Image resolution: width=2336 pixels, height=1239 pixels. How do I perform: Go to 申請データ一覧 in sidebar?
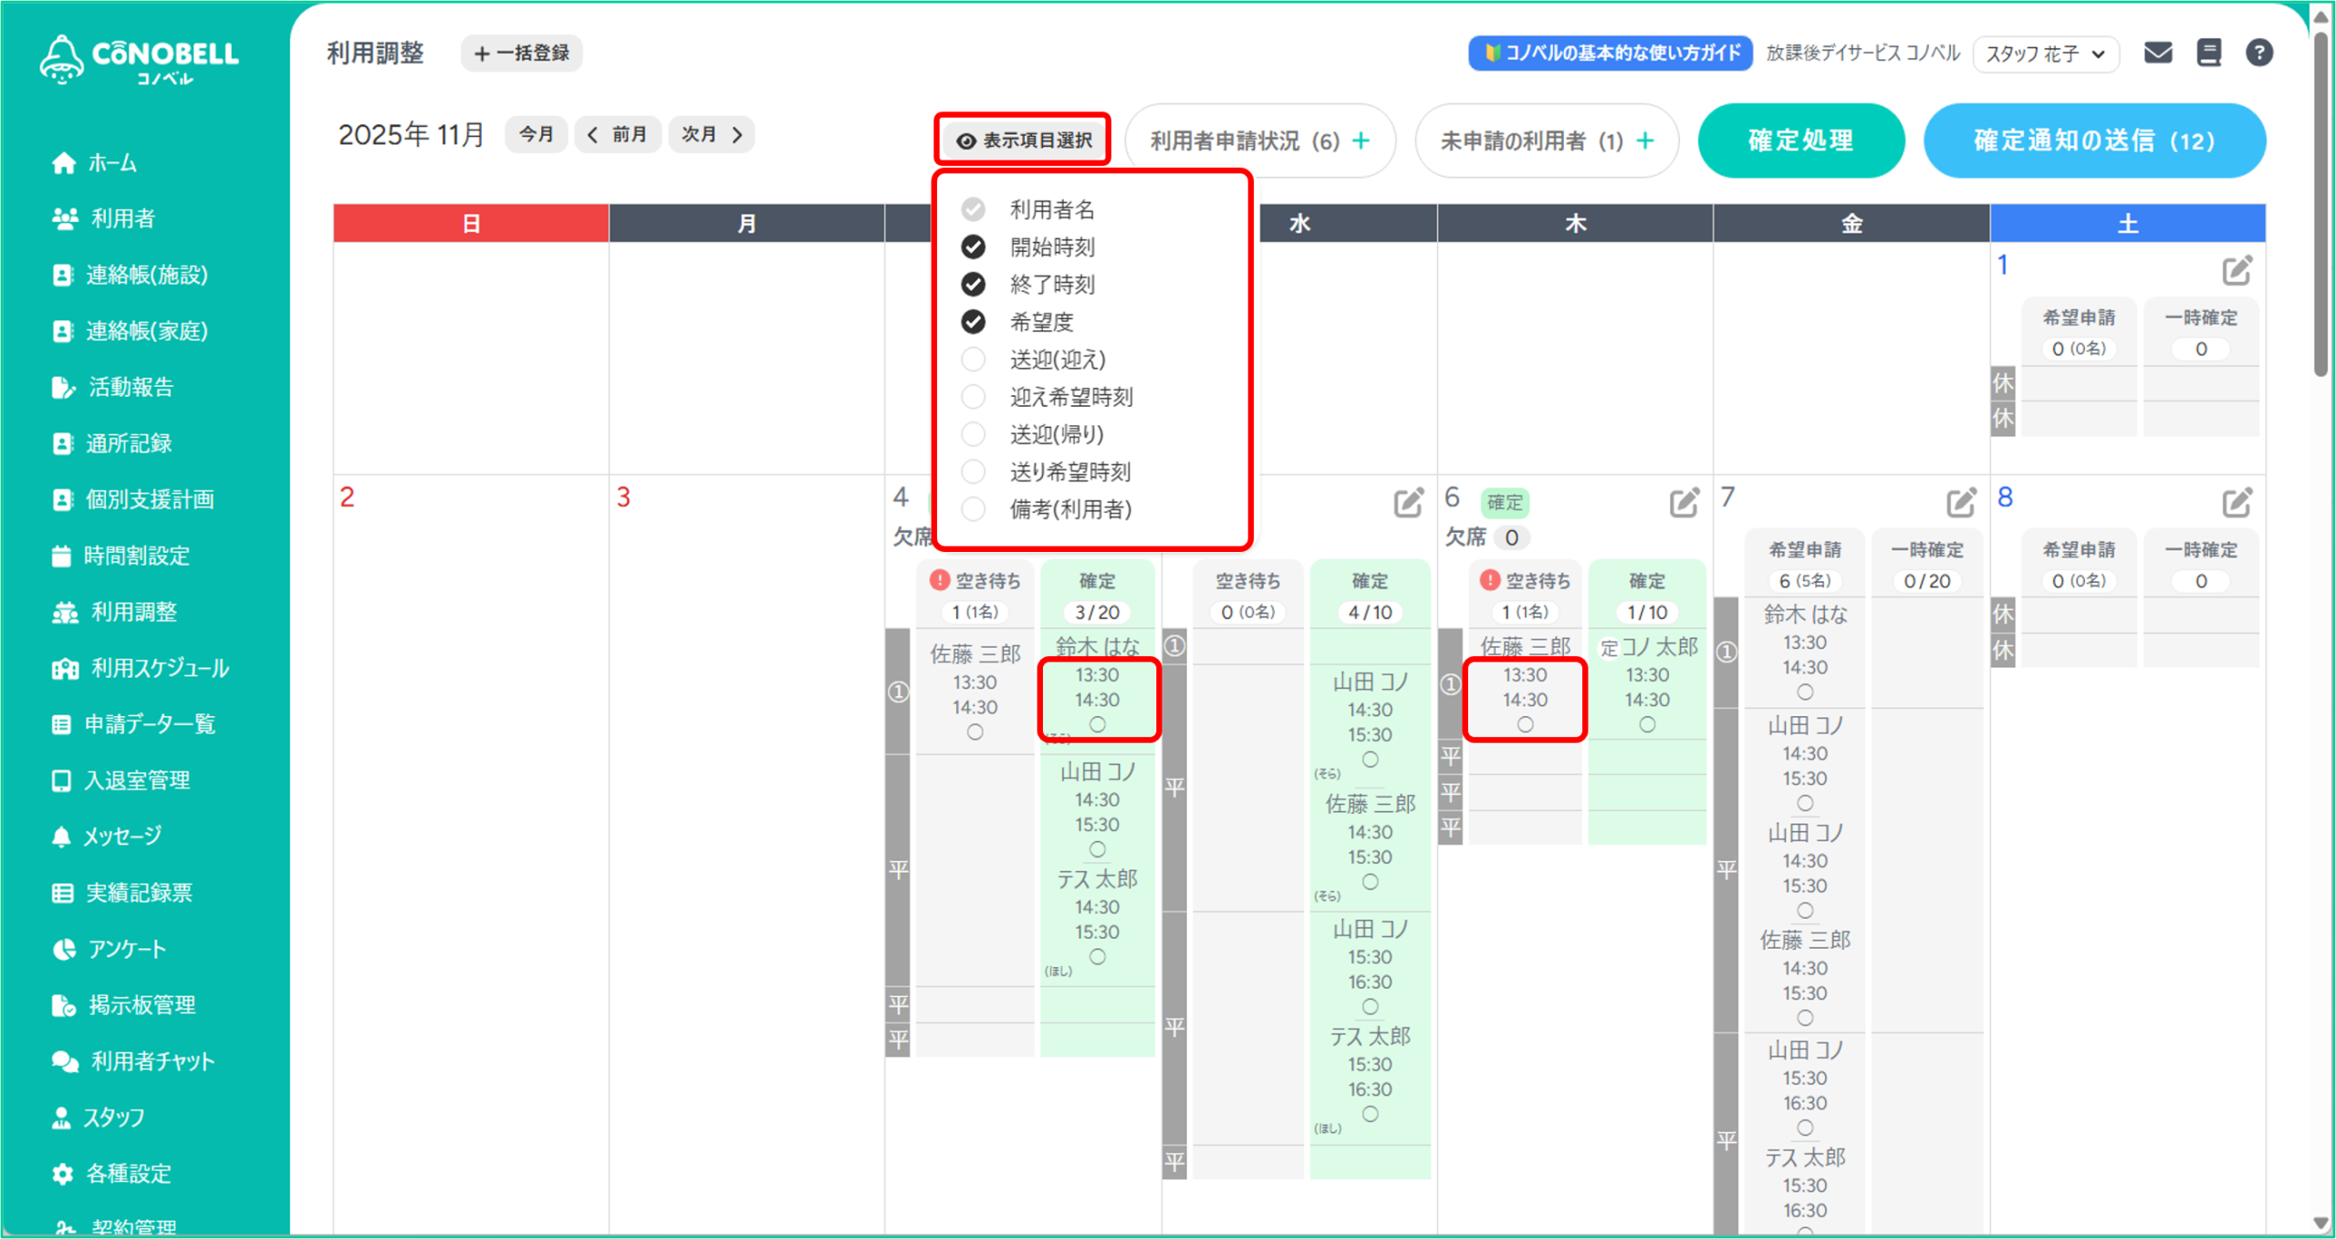click(150, 724)
